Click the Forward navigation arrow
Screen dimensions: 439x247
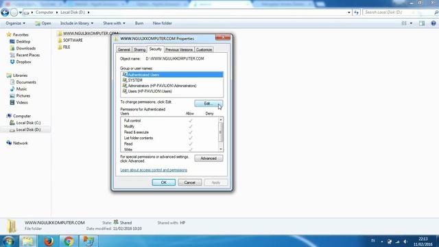14,12
